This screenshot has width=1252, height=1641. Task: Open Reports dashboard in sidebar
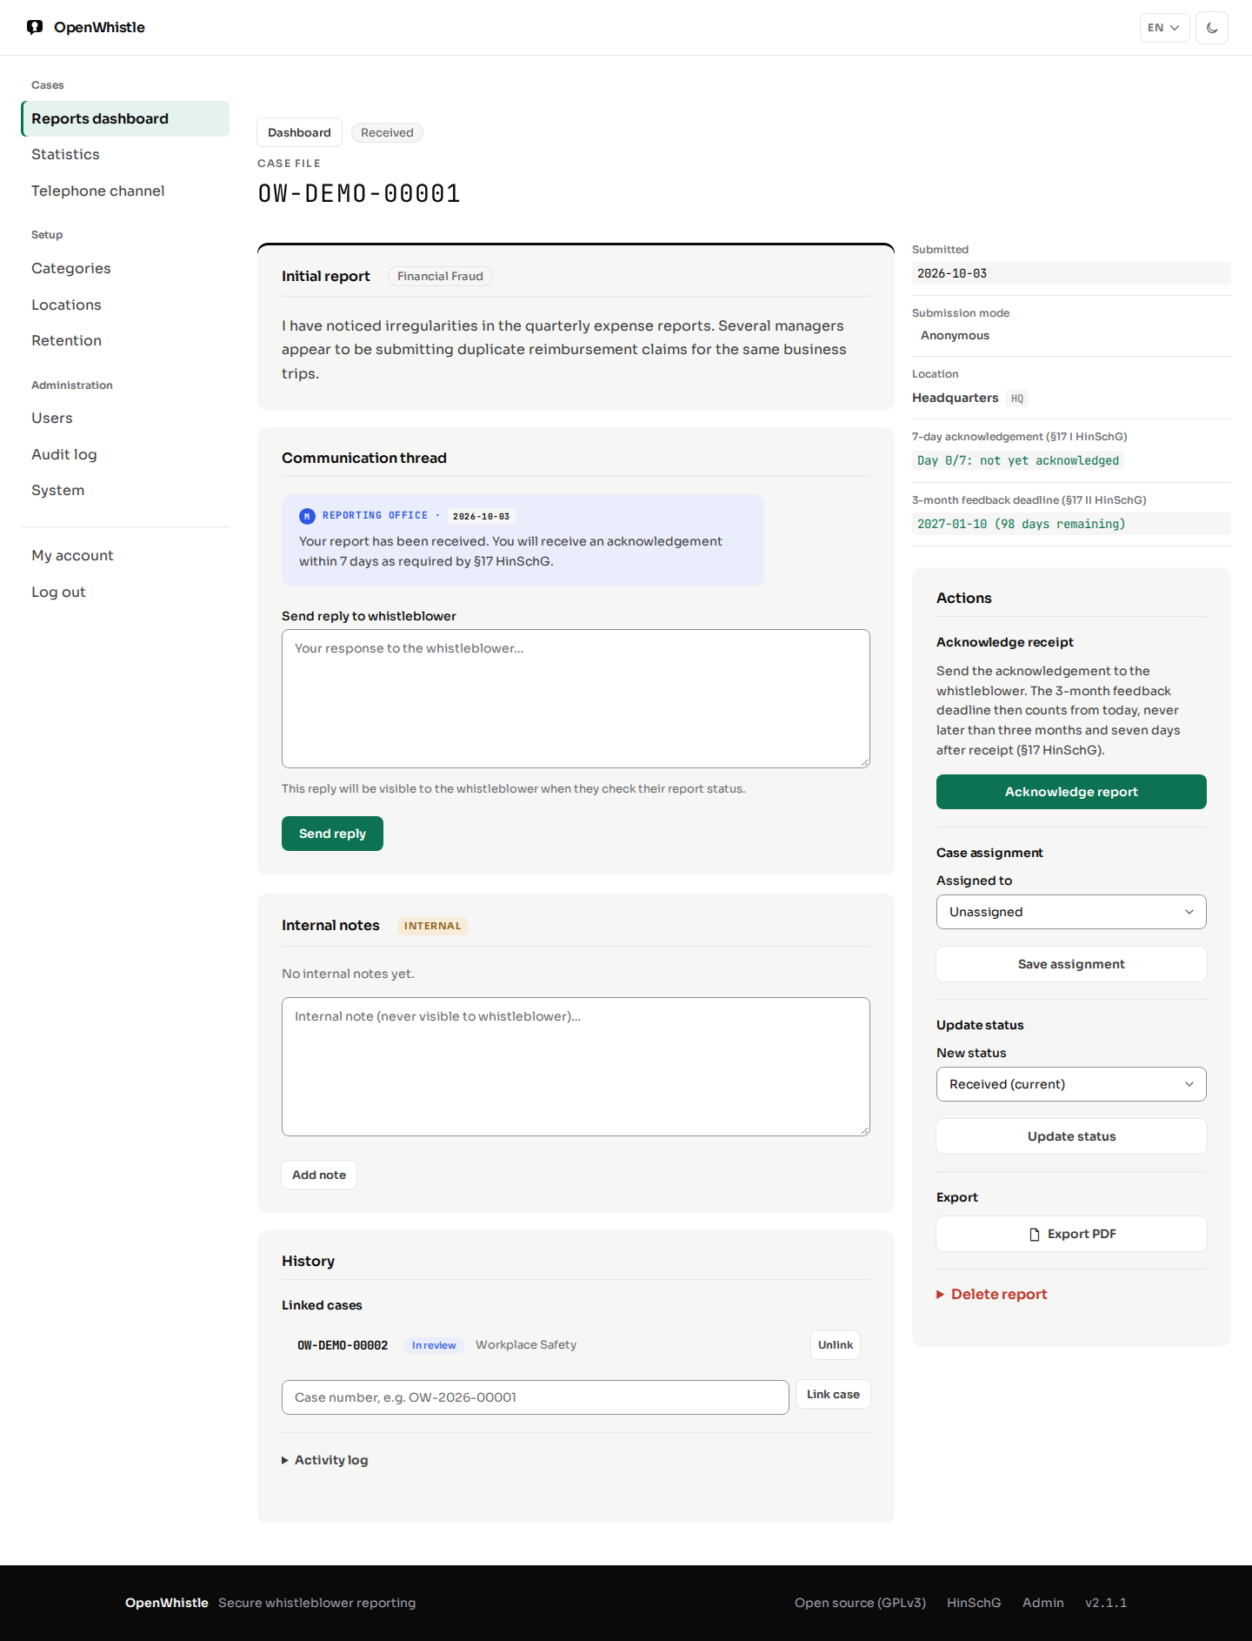[125, 118]
